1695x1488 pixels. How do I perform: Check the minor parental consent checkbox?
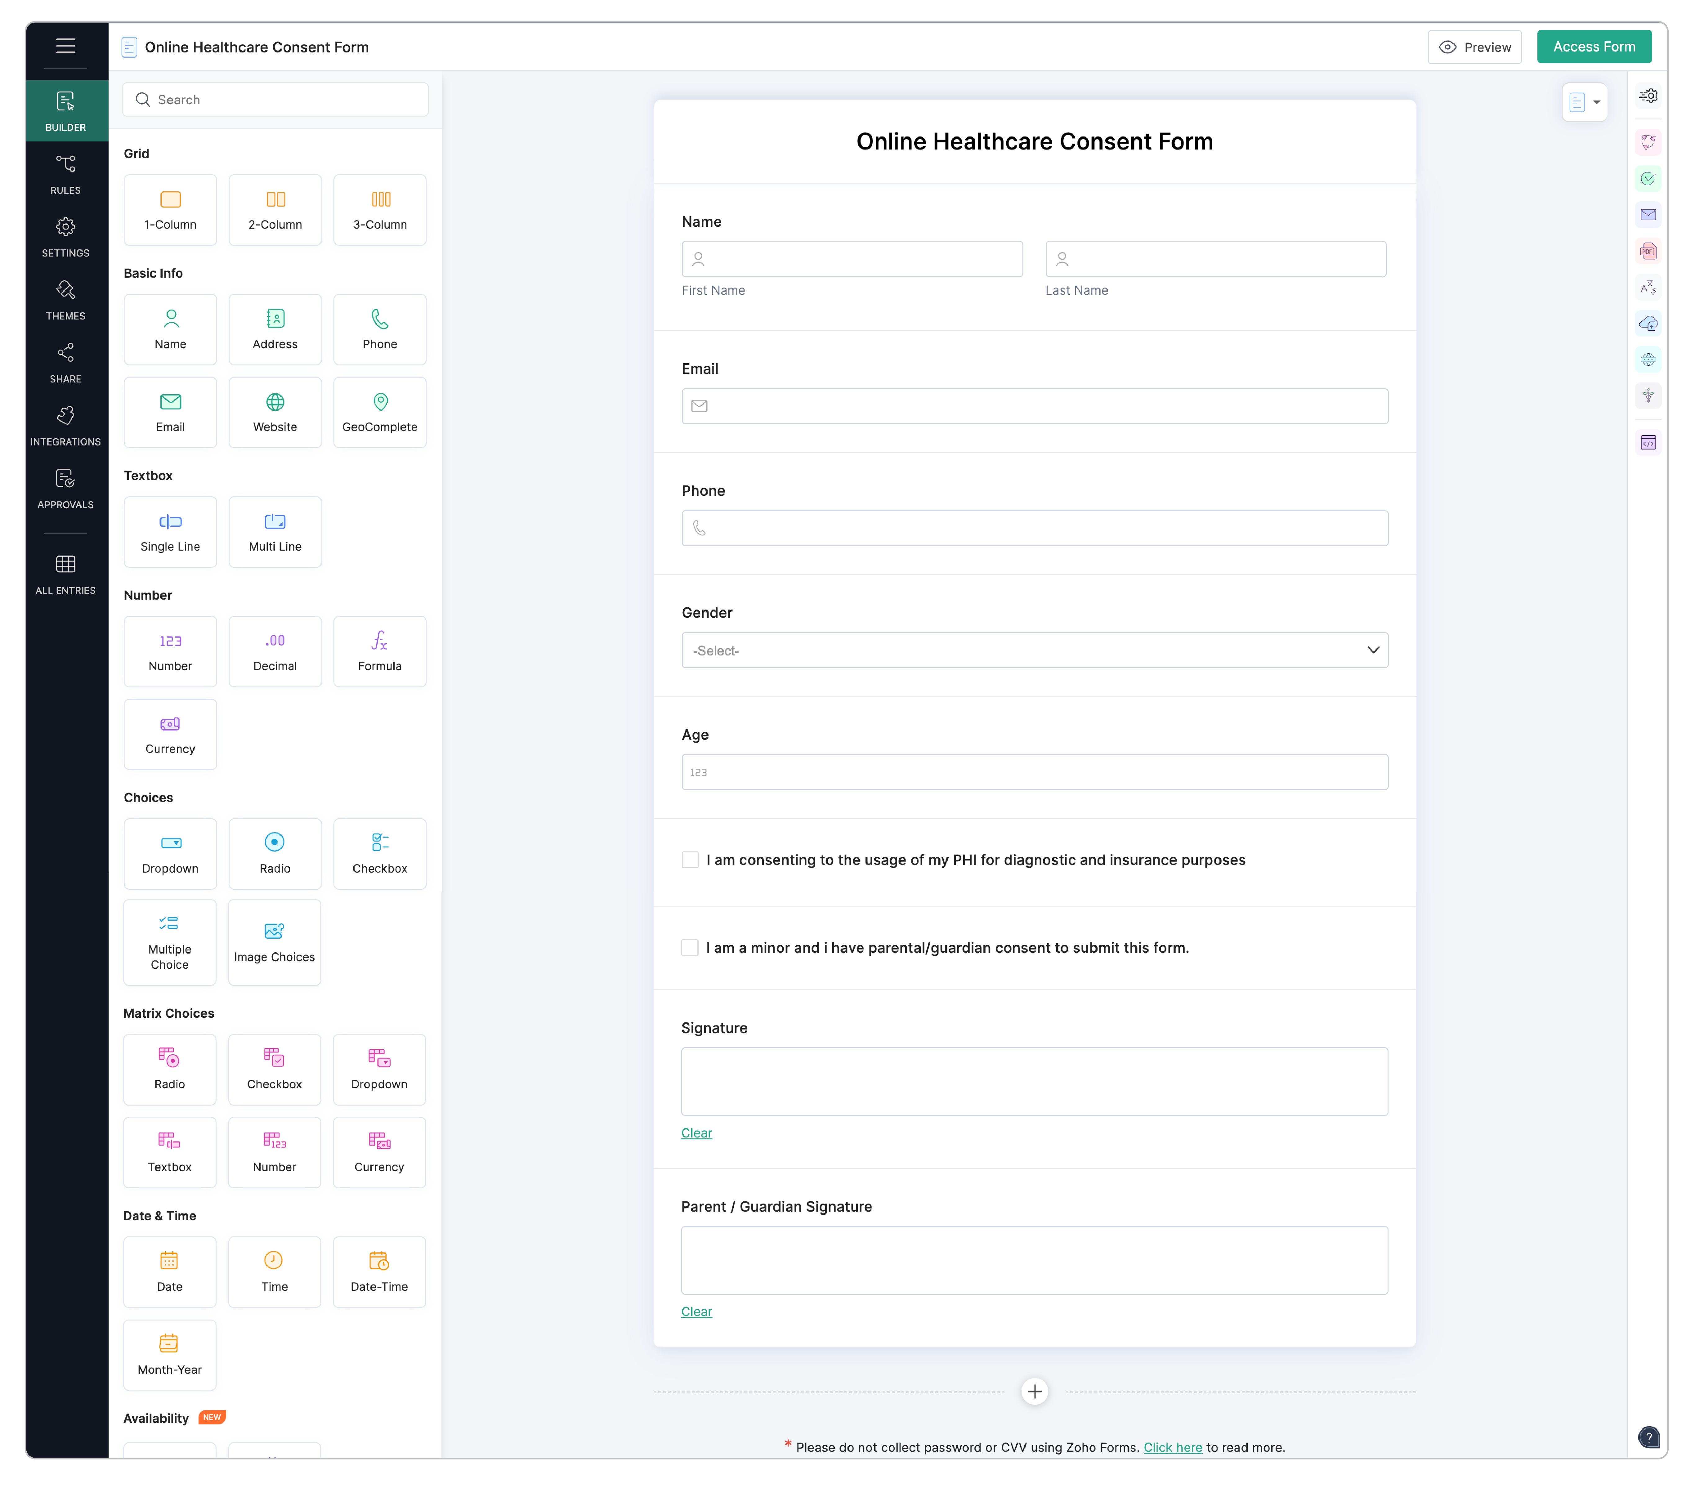(690, 947)
